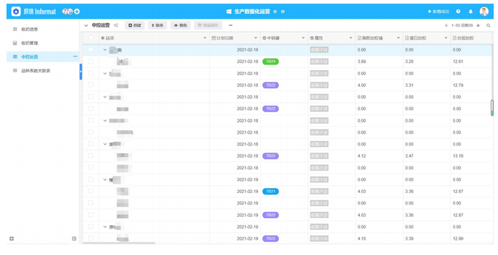This screenshot has height=255, width=498.
Task: Click the app icon before 生产数据化运营 title
Action: pos(229,12)
